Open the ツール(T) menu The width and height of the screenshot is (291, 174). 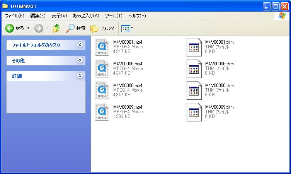tap(114, 16)
